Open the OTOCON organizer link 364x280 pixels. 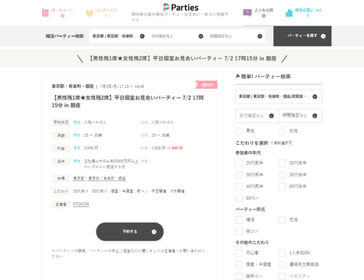coord(81,204)
